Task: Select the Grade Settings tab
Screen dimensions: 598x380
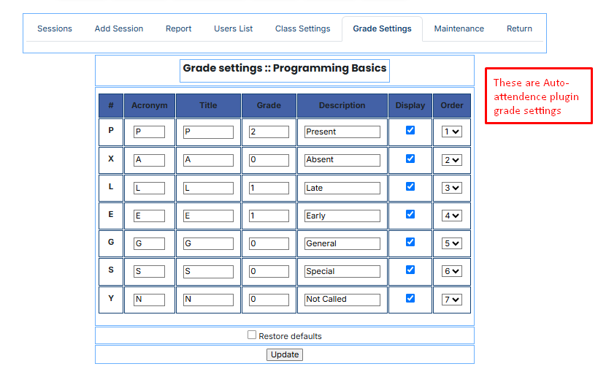Action: (x=382, y=28)
